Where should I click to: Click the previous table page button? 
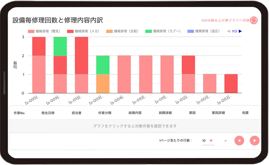click(239, 141)
